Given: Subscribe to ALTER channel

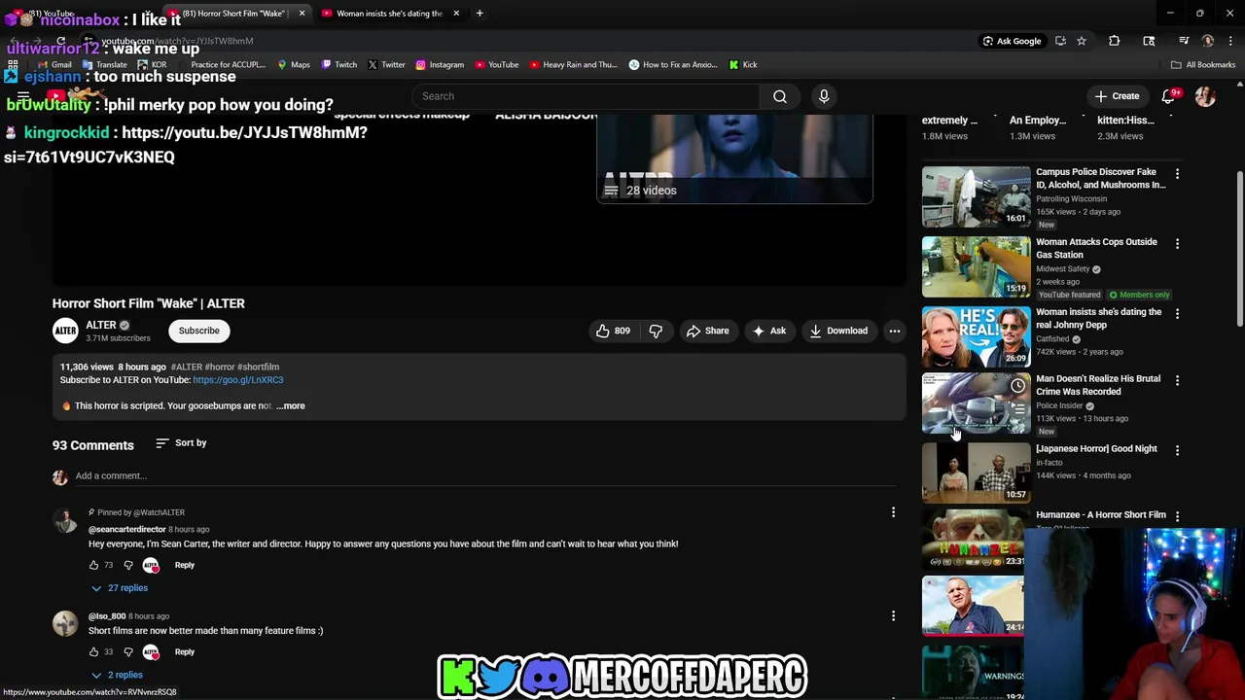Looking at the screenshot, I should pyautogui.click(x=198, y=331).
